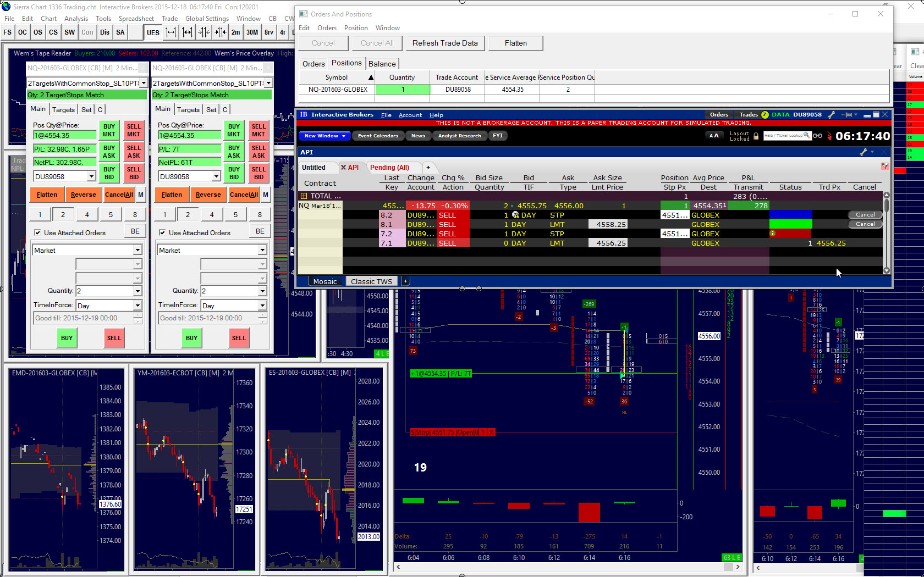Close the API tab with red X
The width and height of the screenshot is (924, 577).
click(x=343, y=168)
